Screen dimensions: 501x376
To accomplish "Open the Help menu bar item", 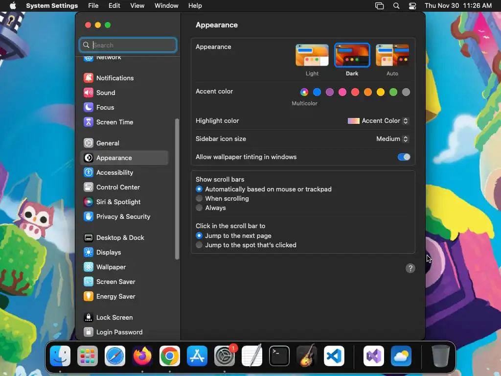I will pos(195,5).
